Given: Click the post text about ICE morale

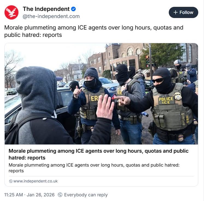Looking at the screenshot, I should point(94,31).
